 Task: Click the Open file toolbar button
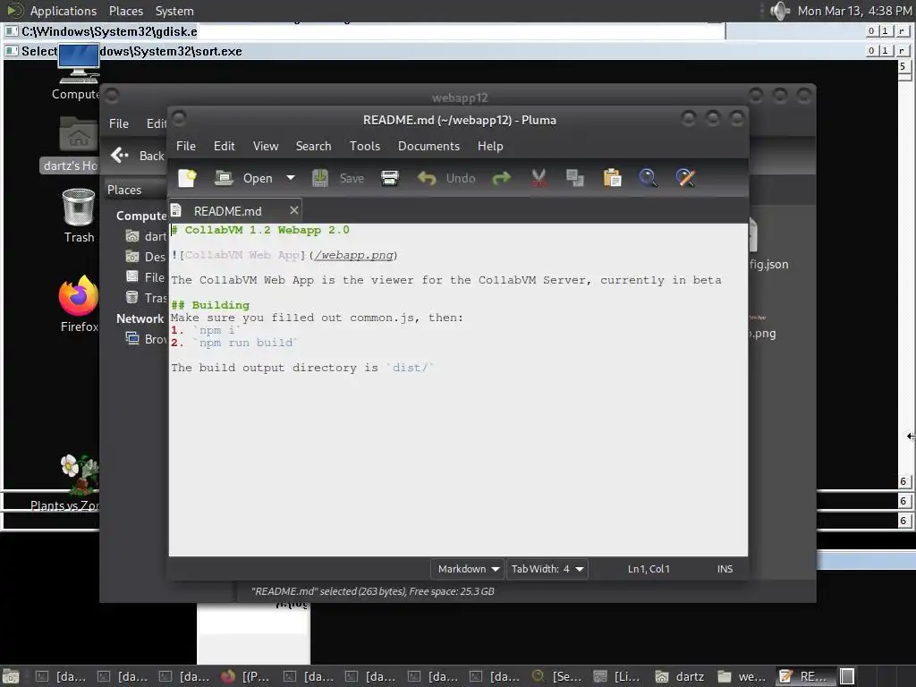(243, 178)
